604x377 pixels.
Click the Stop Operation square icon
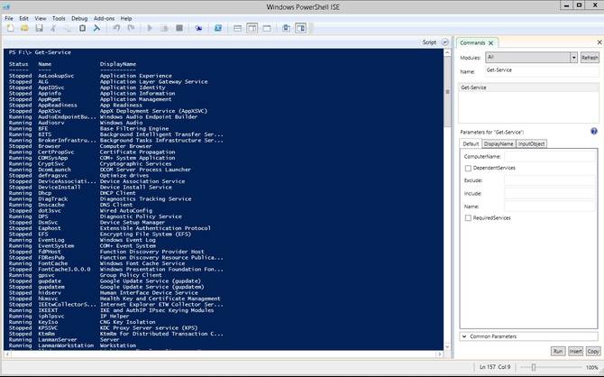point(179,28)
